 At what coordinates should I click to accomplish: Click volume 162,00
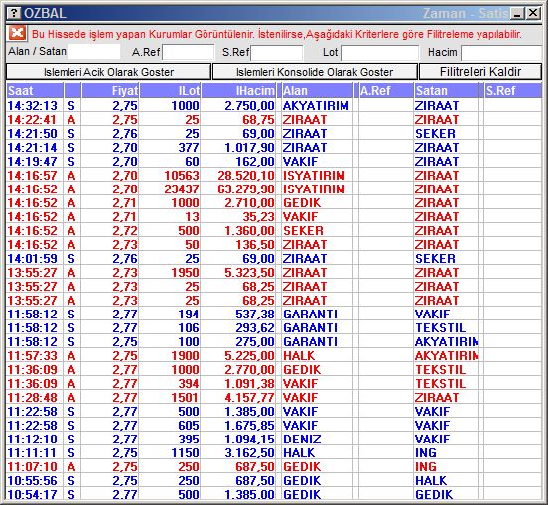point(255,162)
